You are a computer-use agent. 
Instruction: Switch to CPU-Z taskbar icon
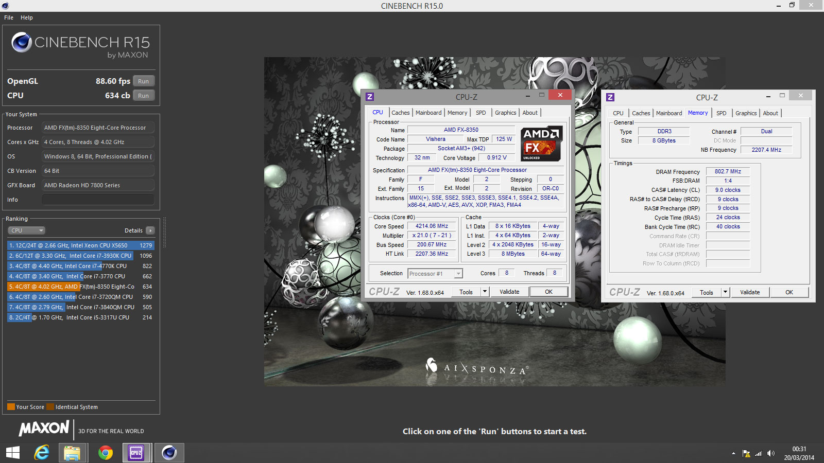[x=136, y=453]
